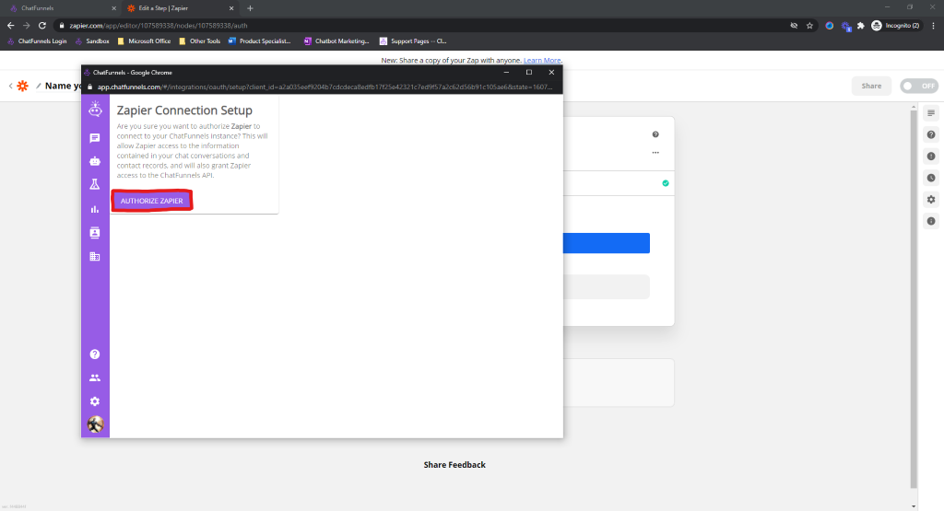Viewport: 944px width, 511px height.
Task: Open the Chatbot Marketing bookmark
Action: point(336,41)
